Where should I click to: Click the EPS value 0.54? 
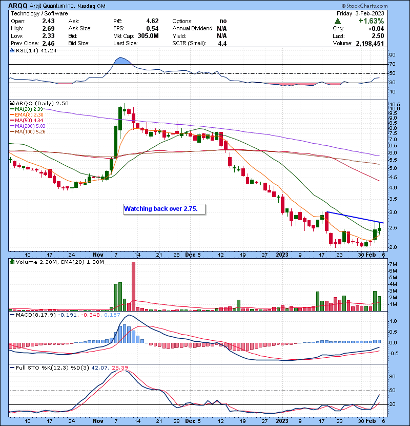coord(152,29)
